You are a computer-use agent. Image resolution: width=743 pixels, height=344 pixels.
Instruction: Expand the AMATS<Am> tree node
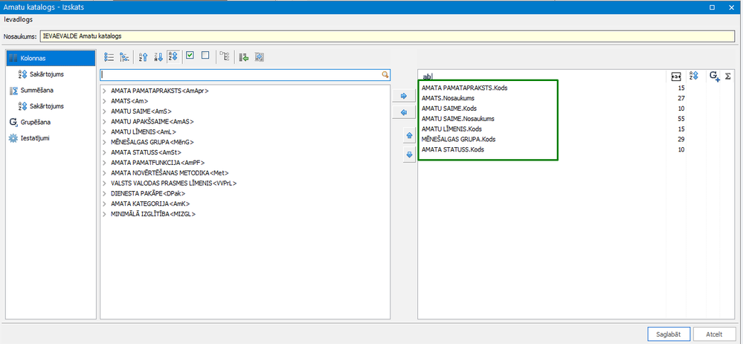point(105,101)
